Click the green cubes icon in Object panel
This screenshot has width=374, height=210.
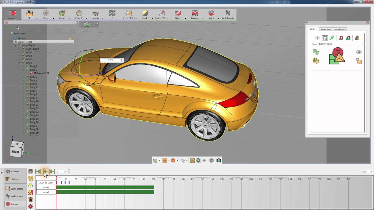(x=316, y=52)
